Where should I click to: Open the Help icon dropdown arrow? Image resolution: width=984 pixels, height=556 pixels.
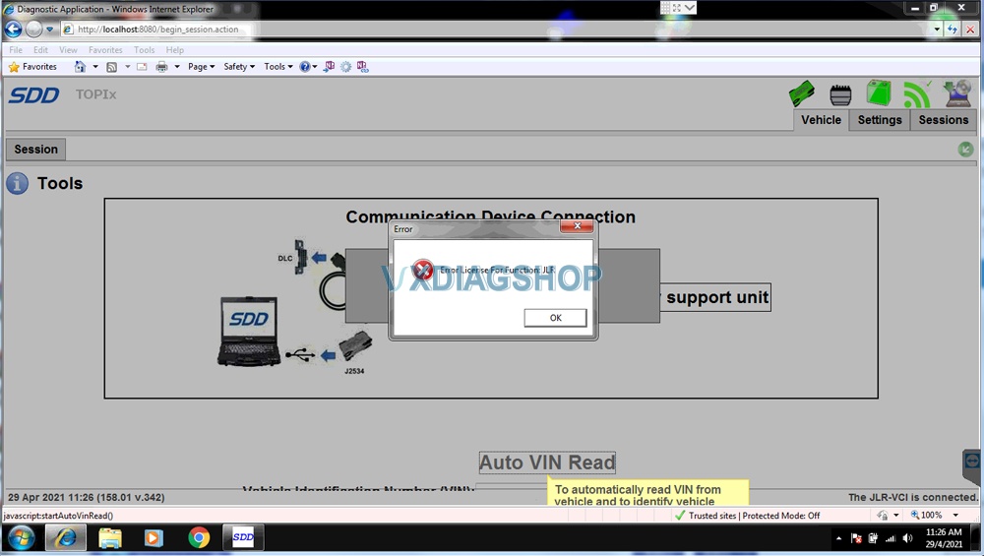pyautogui.click(x=315, y=67)
